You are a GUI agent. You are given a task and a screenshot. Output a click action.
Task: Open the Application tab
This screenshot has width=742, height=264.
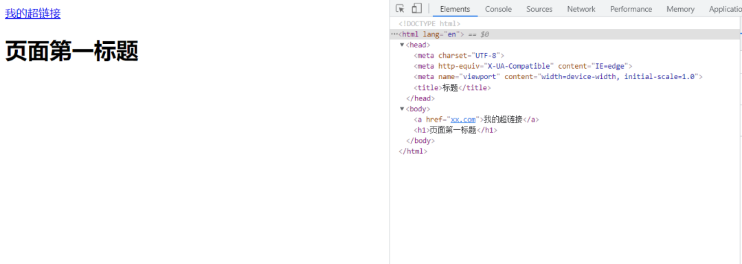(x=725, y=9)
